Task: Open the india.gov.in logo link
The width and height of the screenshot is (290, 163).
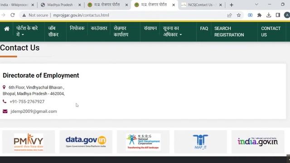Action: (258, 142)
